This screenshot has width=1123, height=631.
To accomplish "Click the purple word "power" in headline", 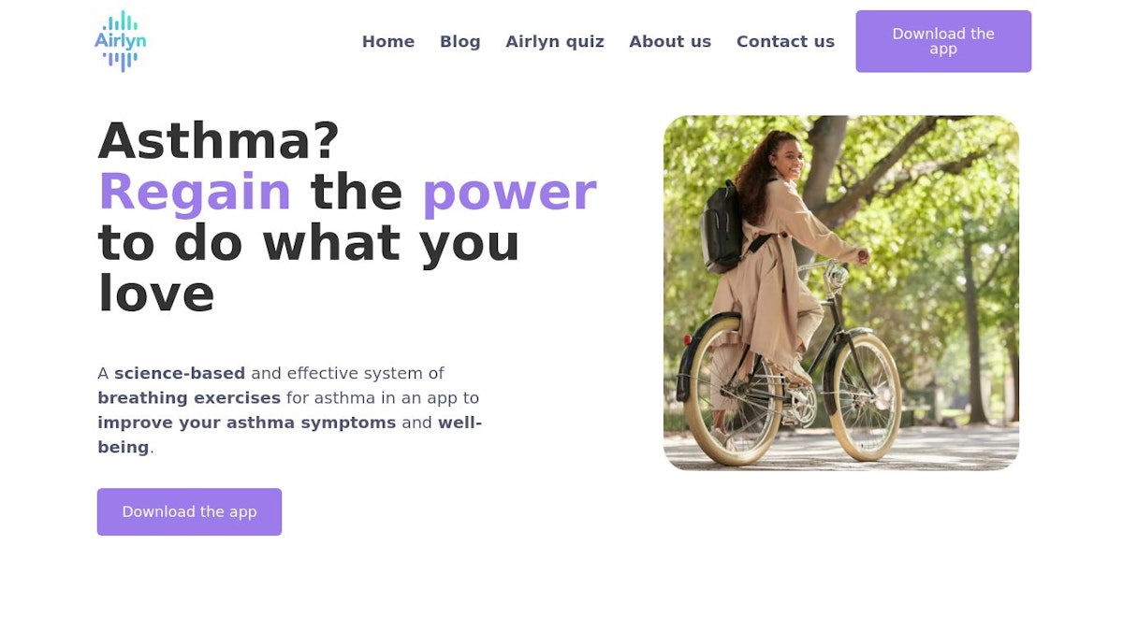I will click(509, 192).
